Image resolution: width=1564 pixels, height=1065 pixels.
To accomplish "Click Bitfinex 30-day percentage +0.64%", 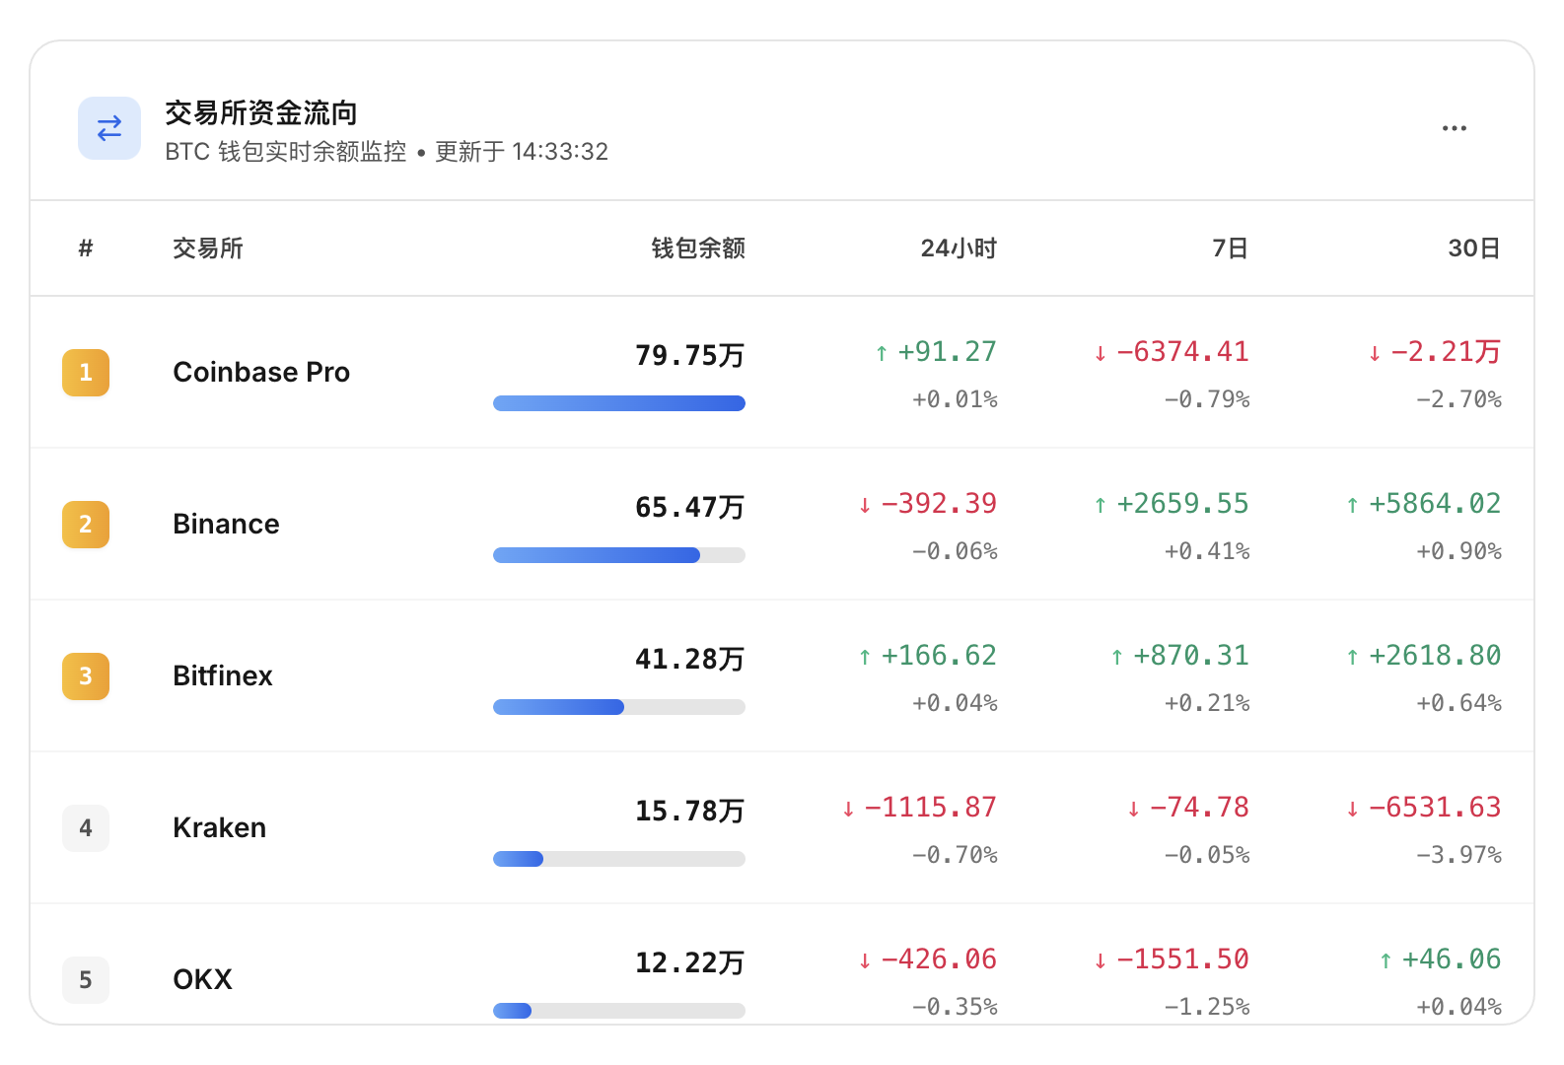I will coord(1459,703).
